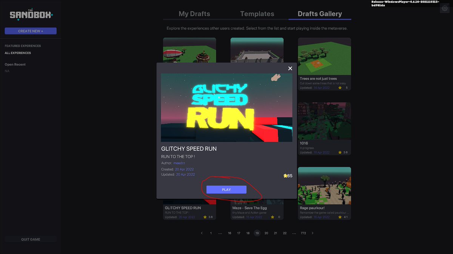
Task: Go to page 21
Action: pyautogui.click(x=276, y=233)
